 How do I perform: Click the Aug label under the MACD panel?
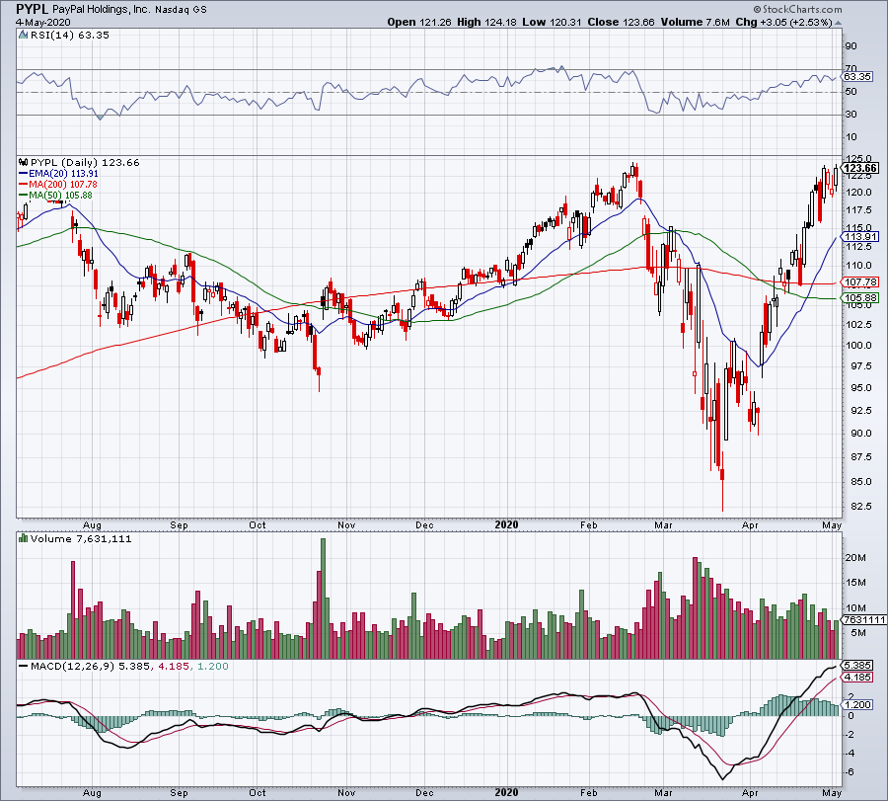click(x=92, y=792)
